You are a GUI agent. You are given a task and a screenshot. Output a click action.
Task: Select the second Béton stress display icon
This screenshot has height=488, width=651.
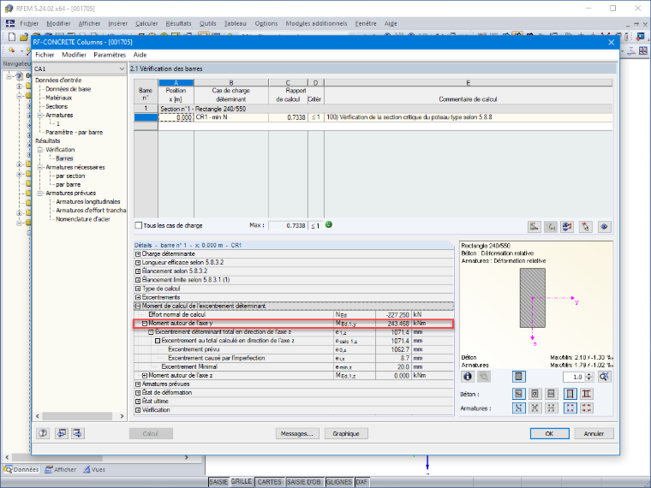[535, 393]
